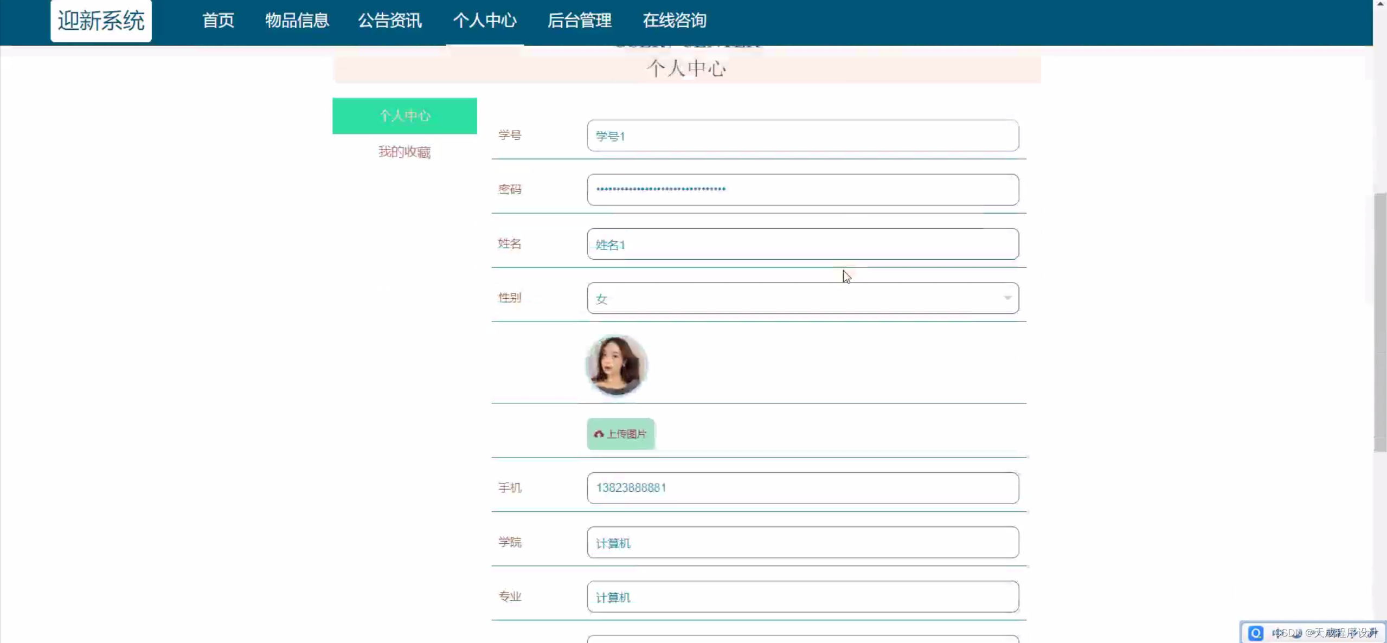The height and width of the screenshot is (643, 1387).
Task: Navigate to 首页 in the top bar
Action: pos(217,21)
